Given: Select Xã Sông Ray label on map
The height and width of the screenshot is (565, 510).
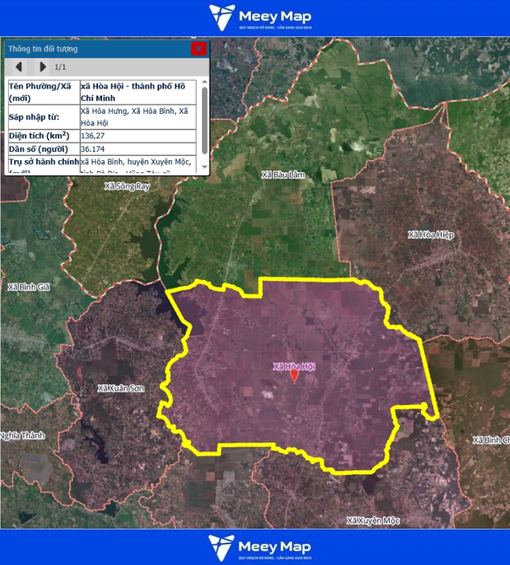Looking at the screenshot, I should 127,186.
